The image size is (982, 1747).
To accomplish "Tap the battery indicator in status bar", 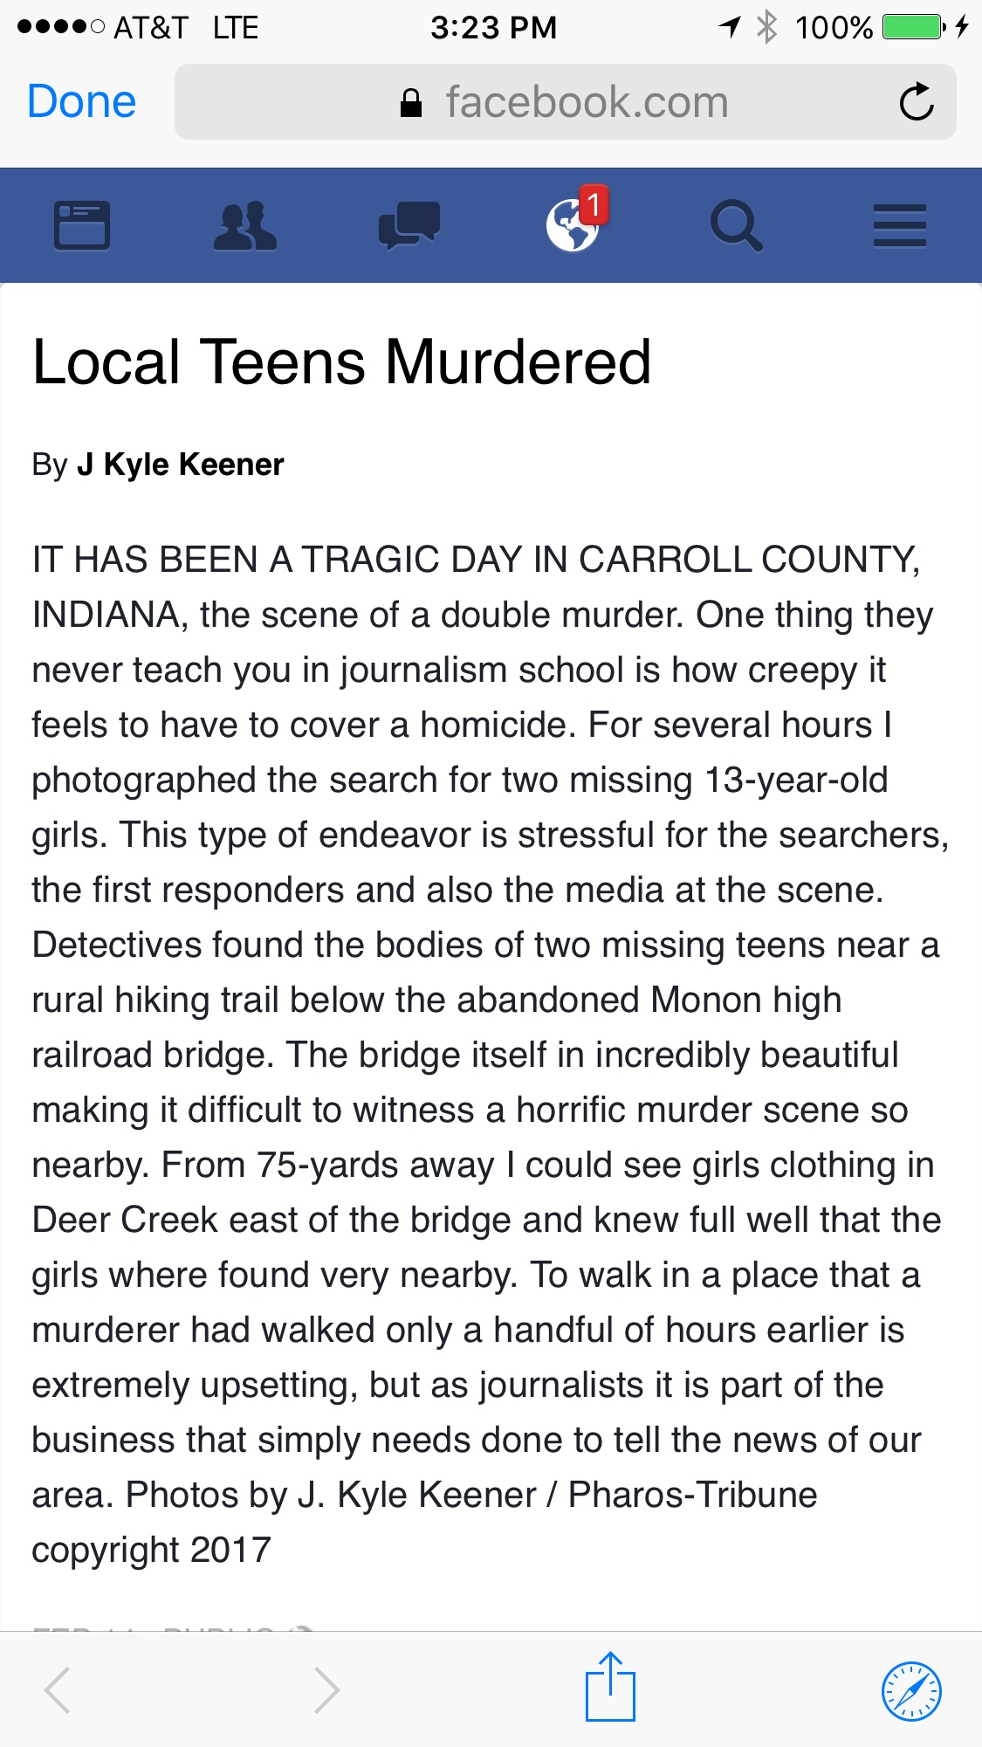I will tap(913, 27).
